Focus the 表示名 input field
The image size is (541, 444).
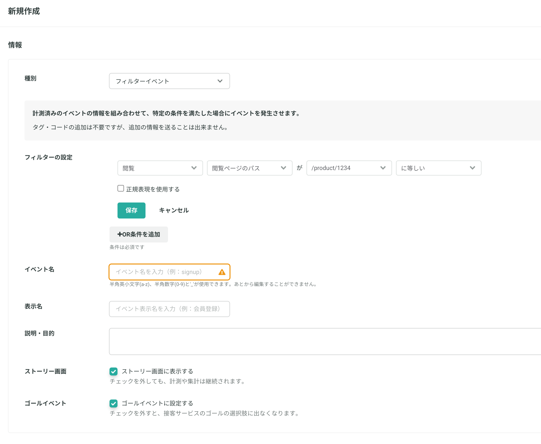click(169, 309)
